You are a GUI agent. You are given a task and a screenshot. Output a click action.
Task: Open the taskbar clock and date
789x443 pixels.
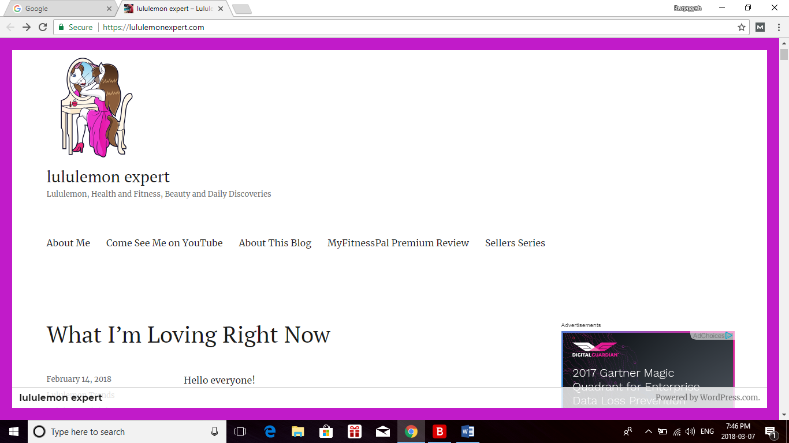pos(738,431)
